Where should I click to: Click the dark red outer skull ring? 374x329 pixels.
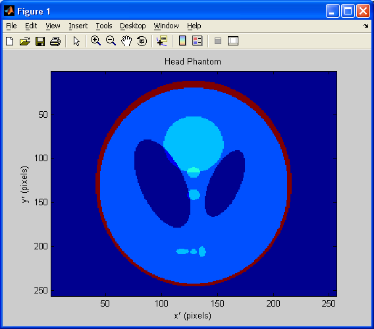(x=194, y=84)
